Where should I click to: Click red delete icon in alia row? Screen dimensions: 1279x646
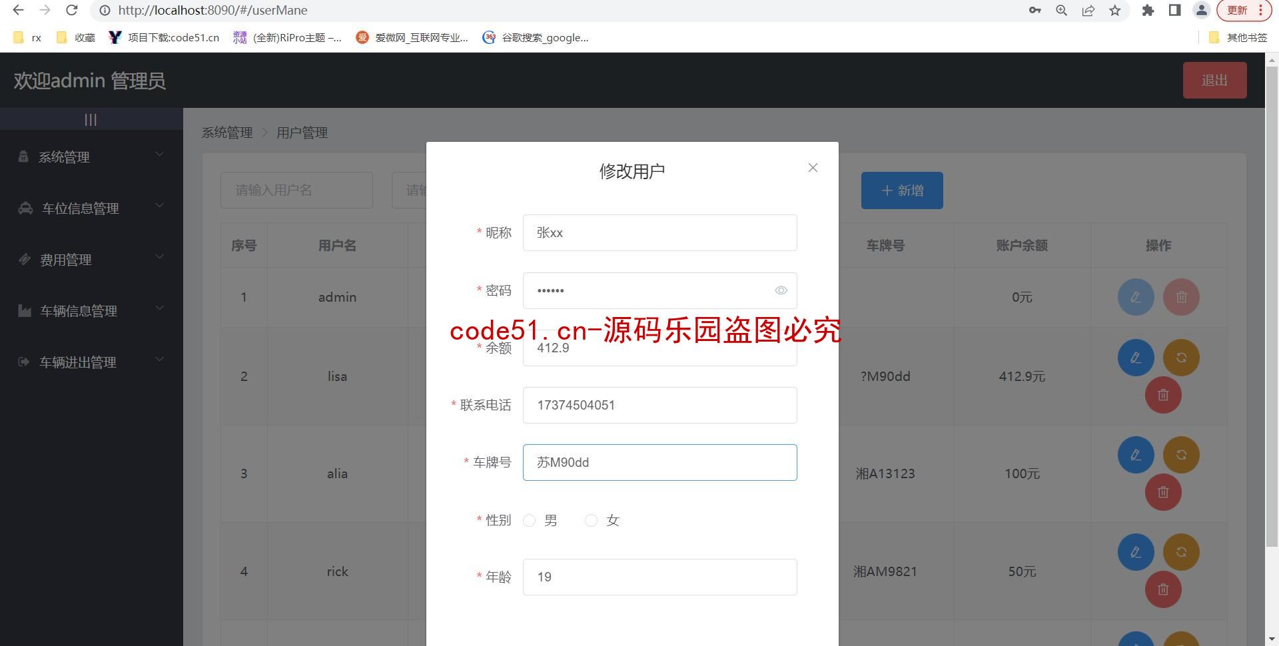[1163, 492]
